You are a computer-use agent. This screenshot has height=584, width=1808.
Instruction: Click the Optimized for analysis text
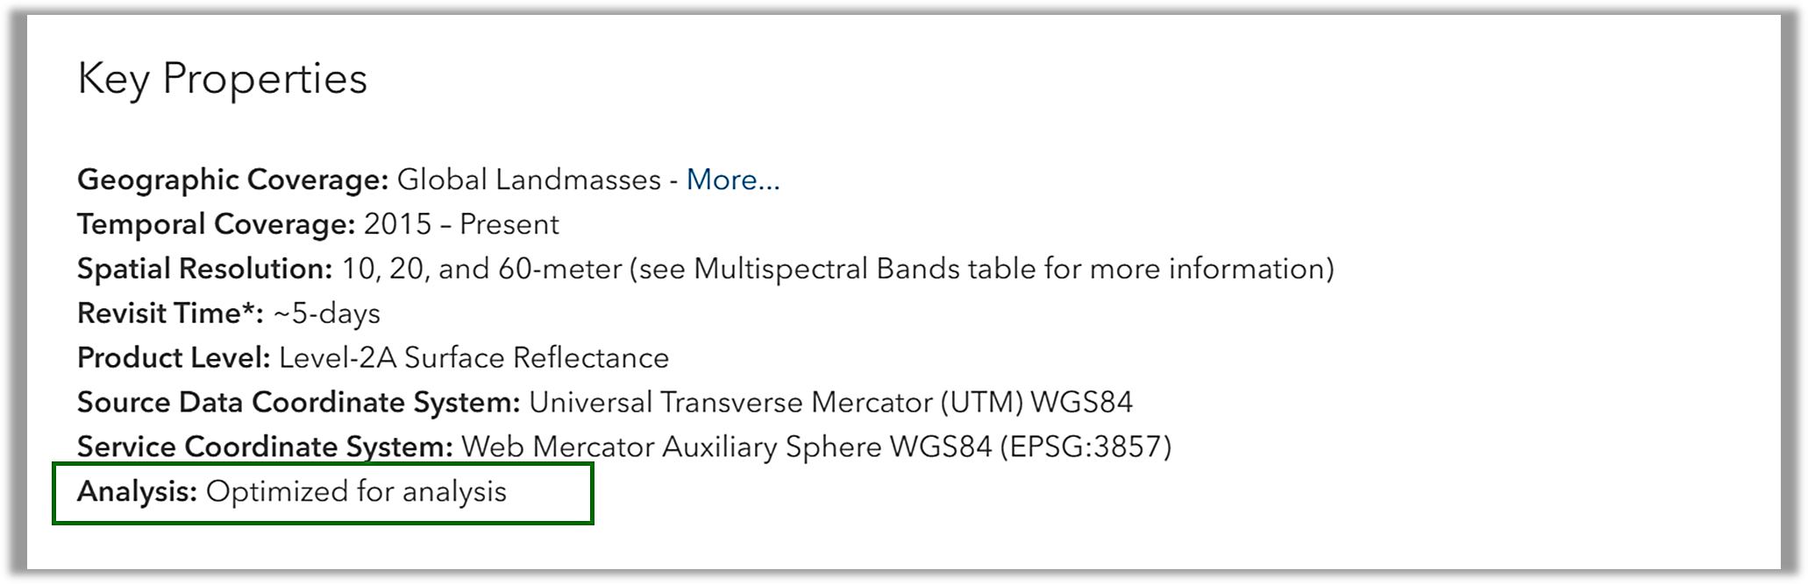[x=356, y=492]
